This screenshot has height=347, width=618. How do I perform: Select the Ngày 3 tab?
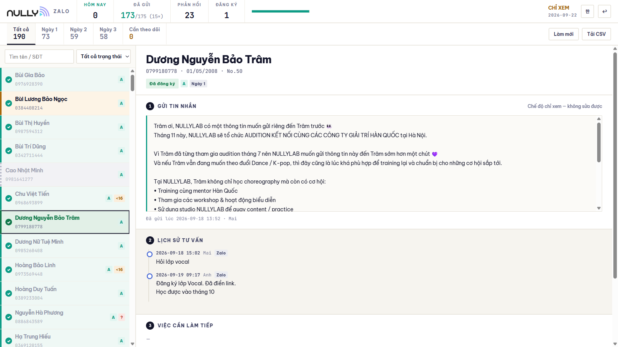coord(108,34)
